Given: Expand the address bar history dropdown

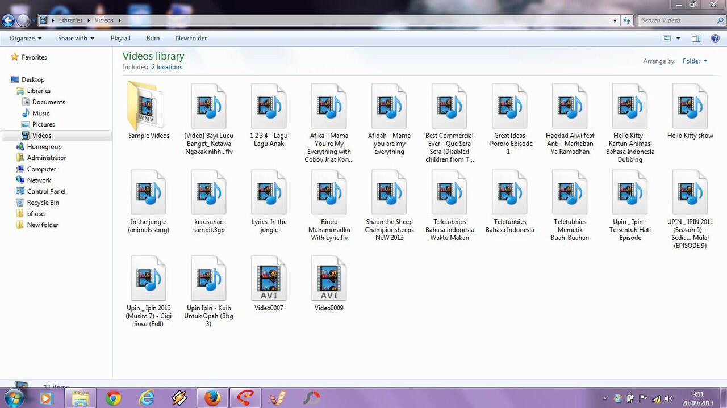Looking at the screenshot, I should [615, 20].
